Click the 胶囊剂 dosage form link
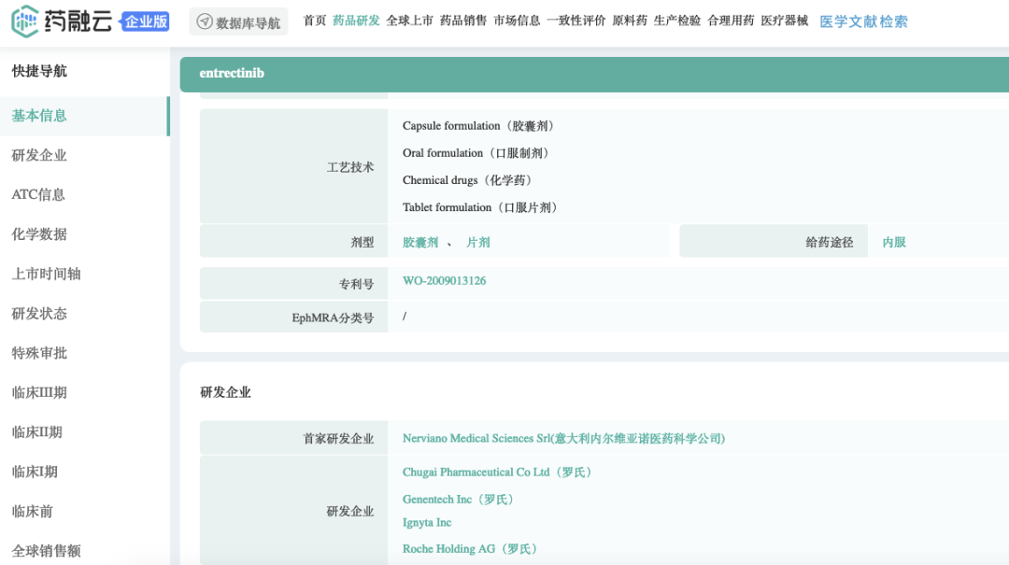This screenshot has width=1009, height=565. (420, 242)
